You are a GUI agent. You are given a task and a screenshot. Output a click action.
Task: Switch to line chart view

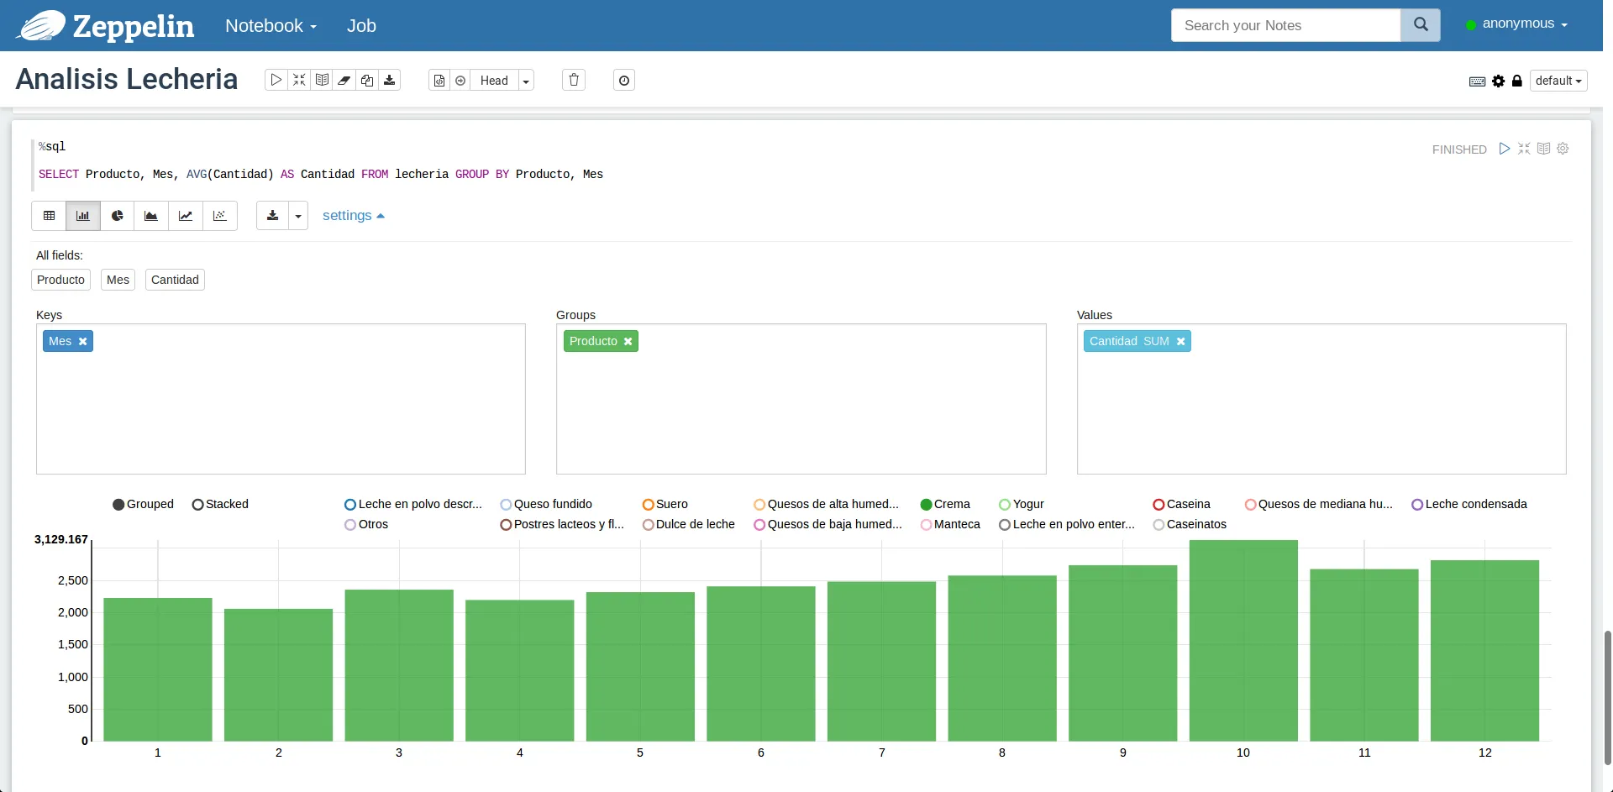click(x=186, y=216)
